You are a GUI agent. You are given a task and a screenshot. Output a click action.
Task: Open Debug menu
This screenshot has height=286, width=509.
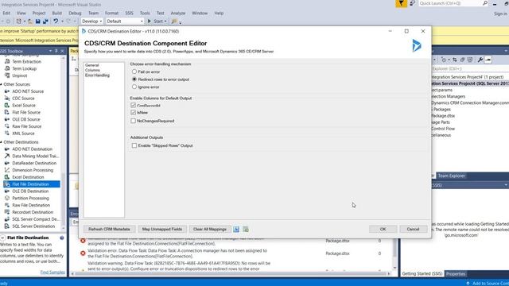pos(75,13)
